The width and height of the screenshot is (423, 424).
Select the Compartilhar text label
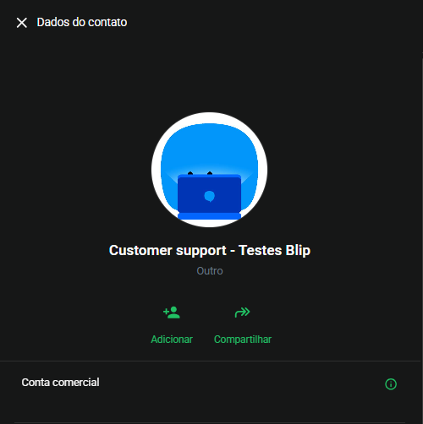(243, 340)
